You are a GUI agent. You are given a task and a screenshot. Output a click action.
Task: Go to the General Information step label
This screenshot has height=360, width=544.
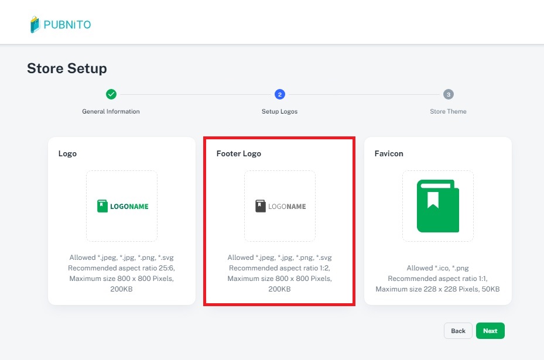(x=111, y=111)
